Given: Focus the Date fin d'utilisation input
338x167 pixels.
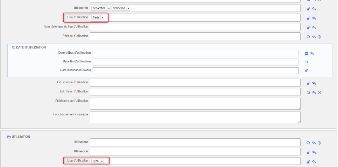Looking at the screenshot, I should click(196, 62).
